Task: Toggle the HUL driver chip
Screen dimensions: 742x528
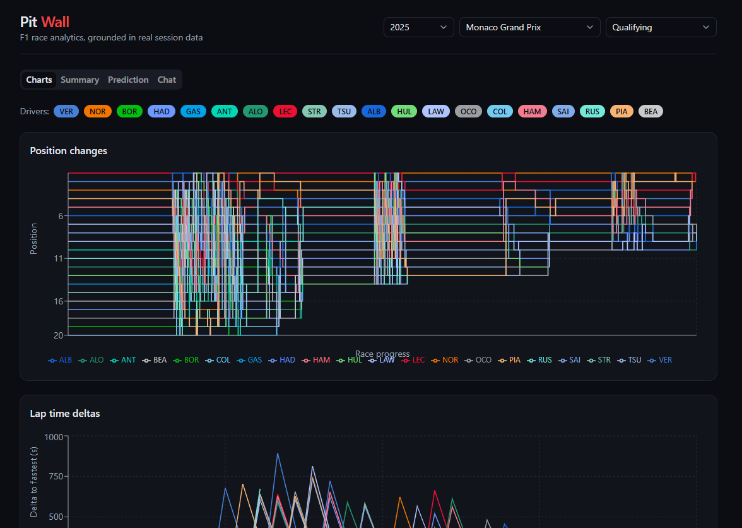Action: 404,111
